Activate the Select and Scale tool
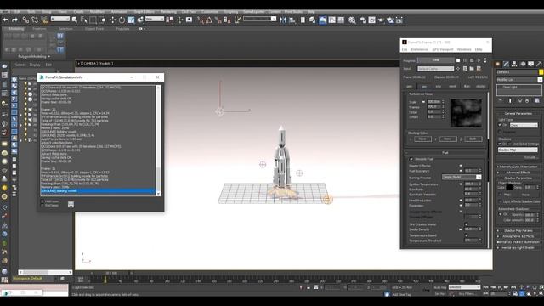Screen dimensions: 544x306 [x=131, y=20]
